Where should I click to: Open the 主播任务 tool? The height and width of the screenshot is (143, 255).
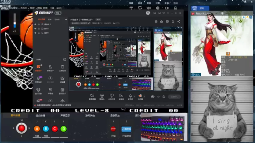tap(62, 68)
